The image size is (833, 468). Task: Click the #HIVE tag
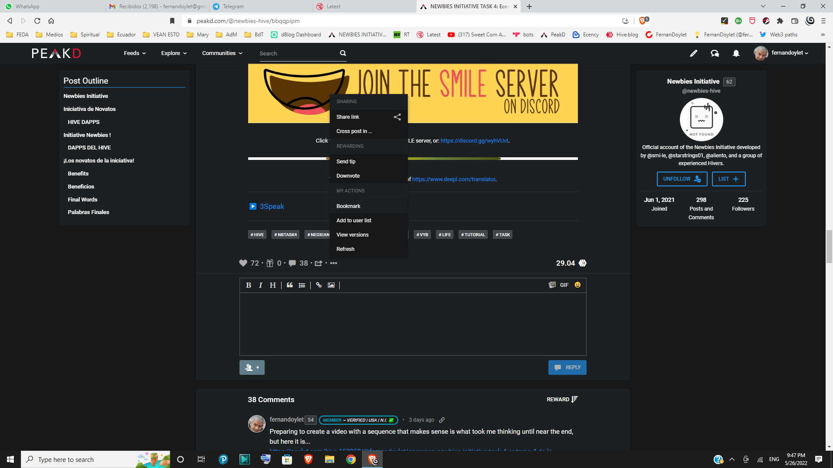click(x=257, y=235)
